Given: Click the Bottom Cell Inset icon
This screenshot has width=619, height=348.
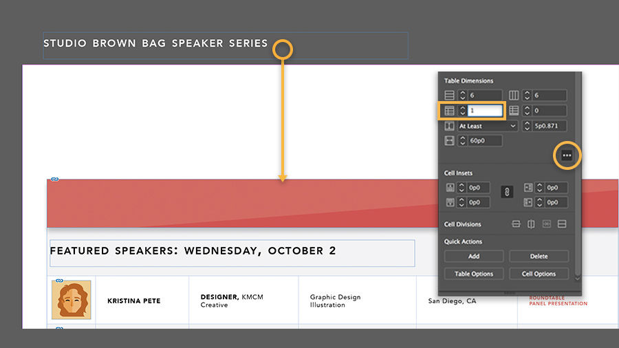Looking at the screenshot, I should pyautogui.click(x=450, y=202).
